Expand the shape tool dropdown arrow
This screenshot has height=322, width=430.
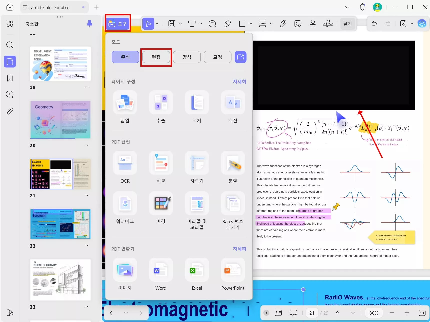(x=251, y=24)
